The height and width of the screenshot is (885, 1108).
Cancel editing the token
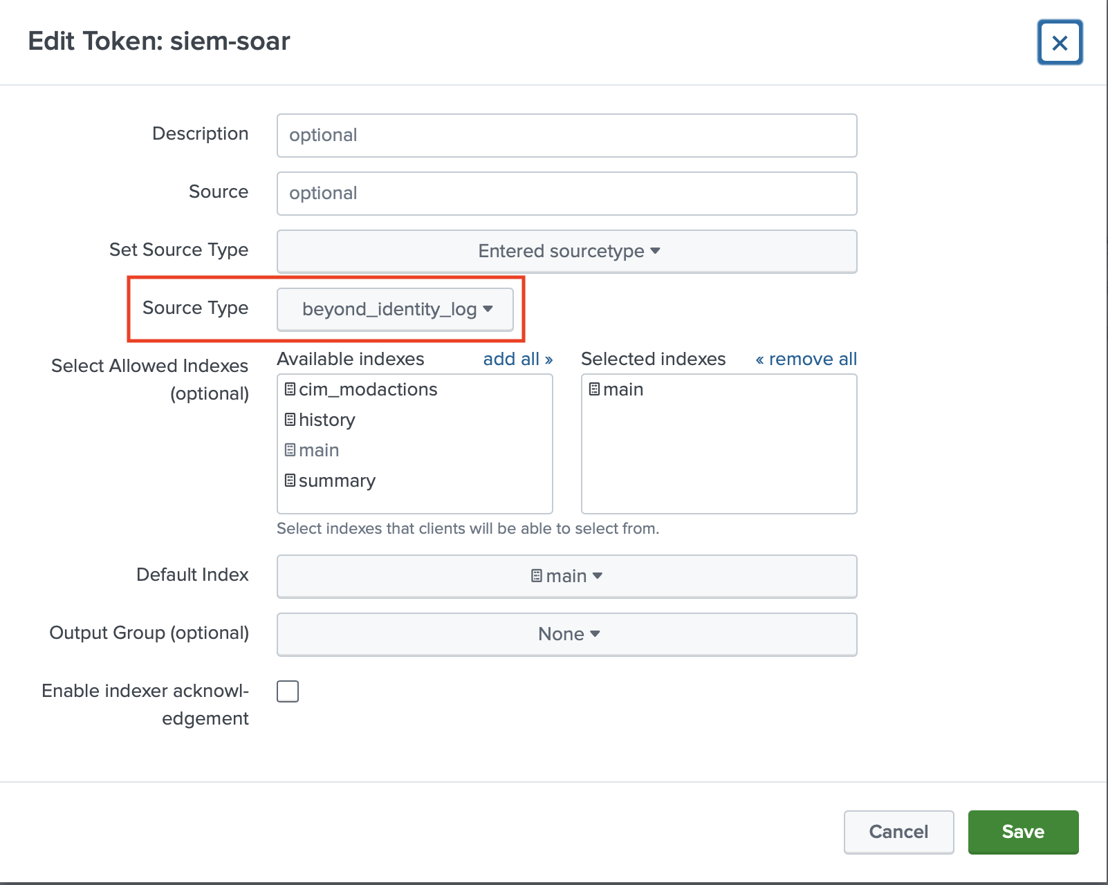click(898, 832)
